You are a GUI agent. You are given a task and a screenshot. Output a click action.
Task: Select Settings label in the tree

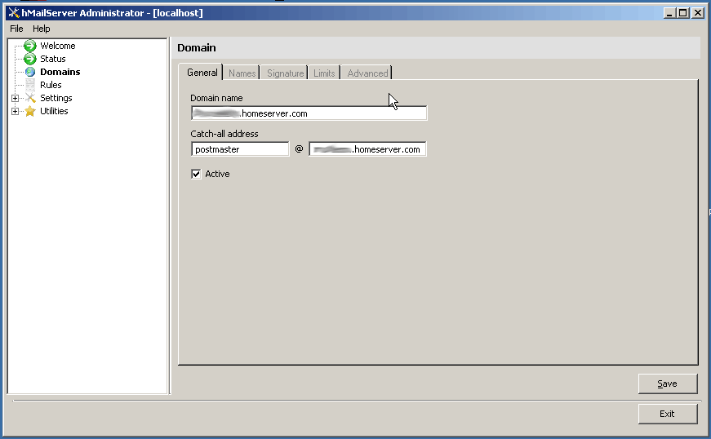coord(56,98)
